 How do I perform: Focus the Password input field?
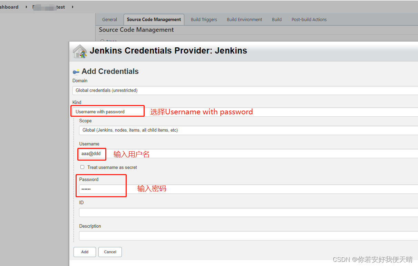(249, 189)
